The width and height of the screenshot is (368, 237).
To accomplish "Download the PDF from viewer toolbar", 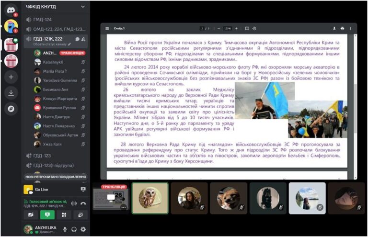I will (x=334, y=28).
